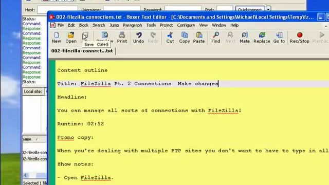Click the Redo toolbar icon
Viewport: 329px width, 185px height.
[x=153, y=38]
